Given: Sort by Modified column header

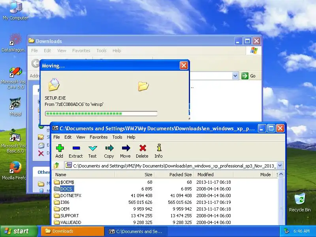Looking at the screenshot, I should click(214, 175).
